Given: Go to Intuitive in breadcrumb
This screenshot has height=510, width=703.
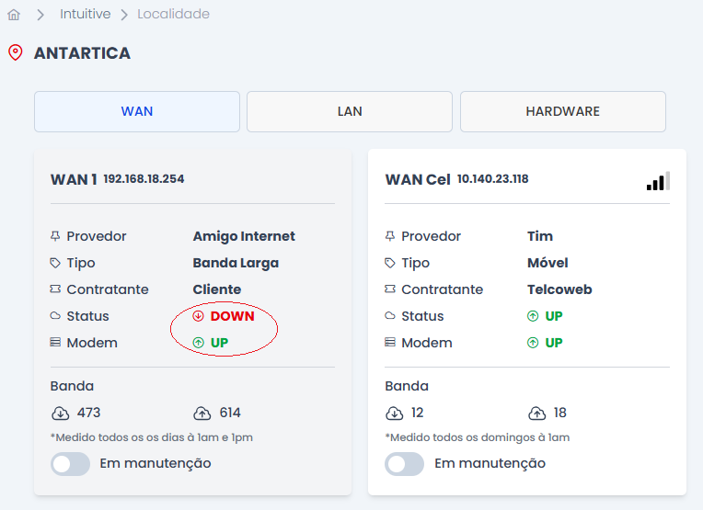Looking at the screenshot, I should (x=85, y=15).
